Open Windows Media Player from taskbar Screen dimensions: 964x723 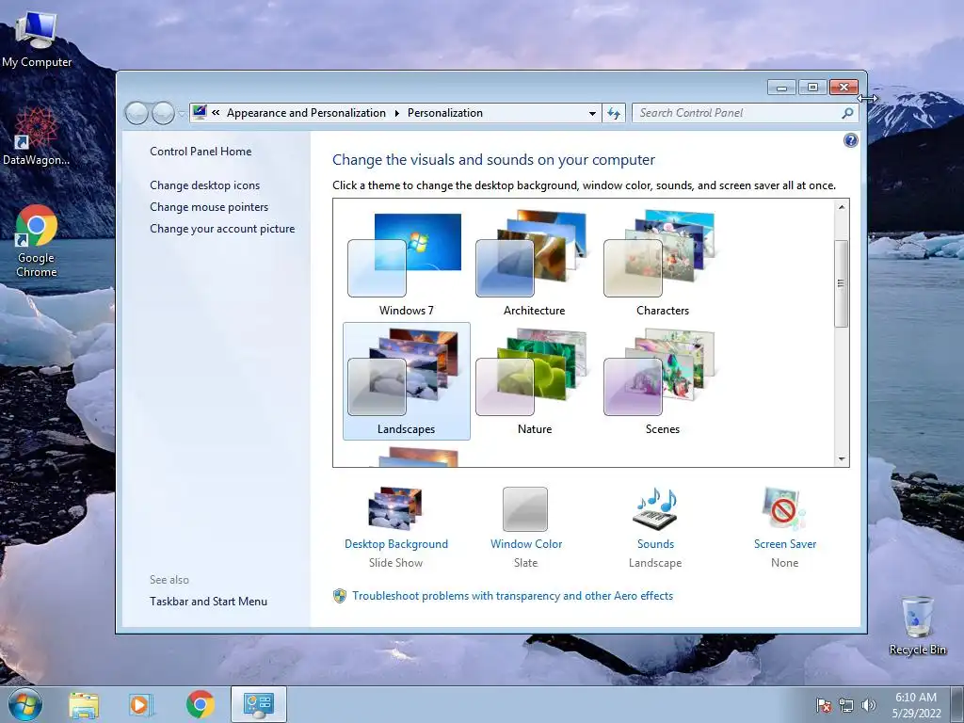[x=141, y=704]
